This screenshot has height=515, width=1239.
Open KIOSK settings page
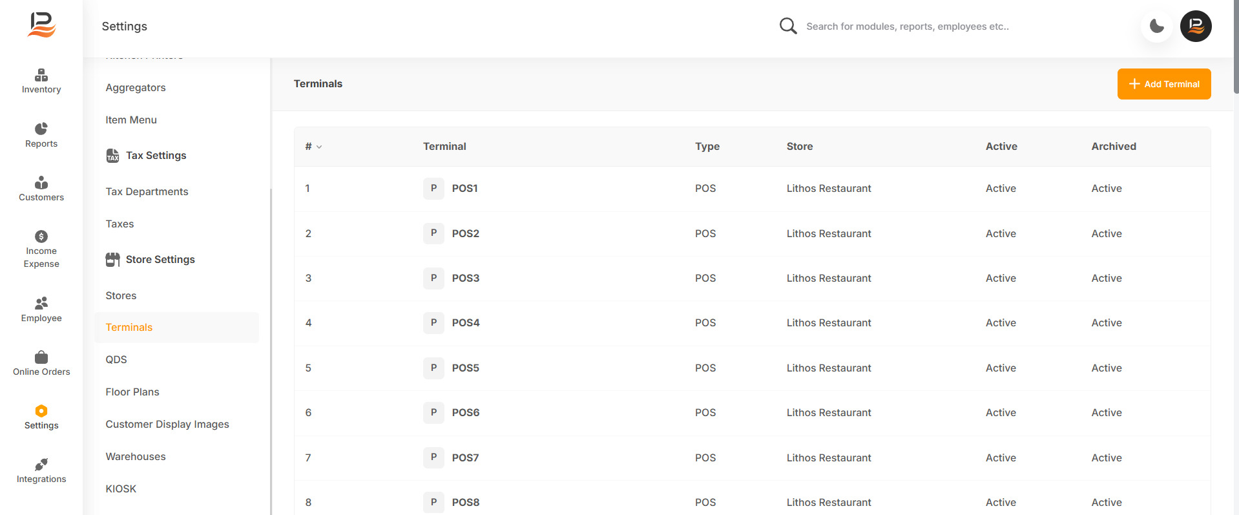pyautogui.click(x=121, y=489)
